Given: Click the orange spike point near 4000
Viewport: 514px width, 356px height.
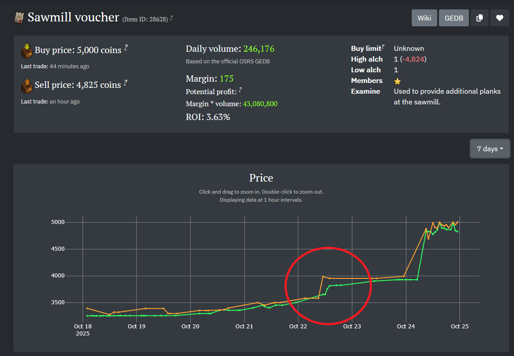Looking at the screenshot, I should click(x=323, y=277).
